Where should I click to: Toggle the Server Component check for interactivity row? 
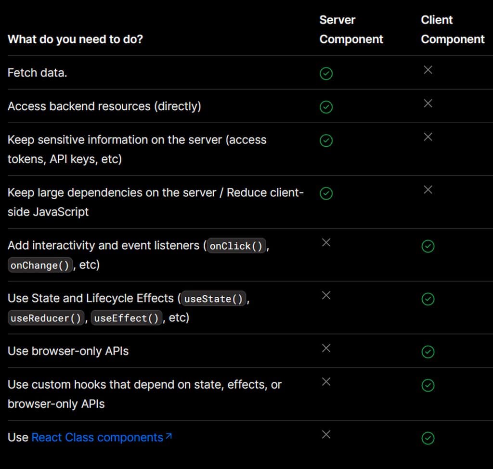(326, 243)
